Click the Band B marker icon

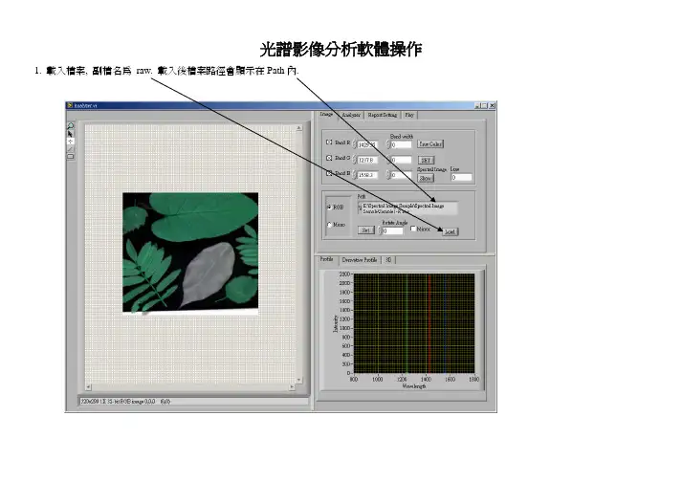(x=330, y=174)
